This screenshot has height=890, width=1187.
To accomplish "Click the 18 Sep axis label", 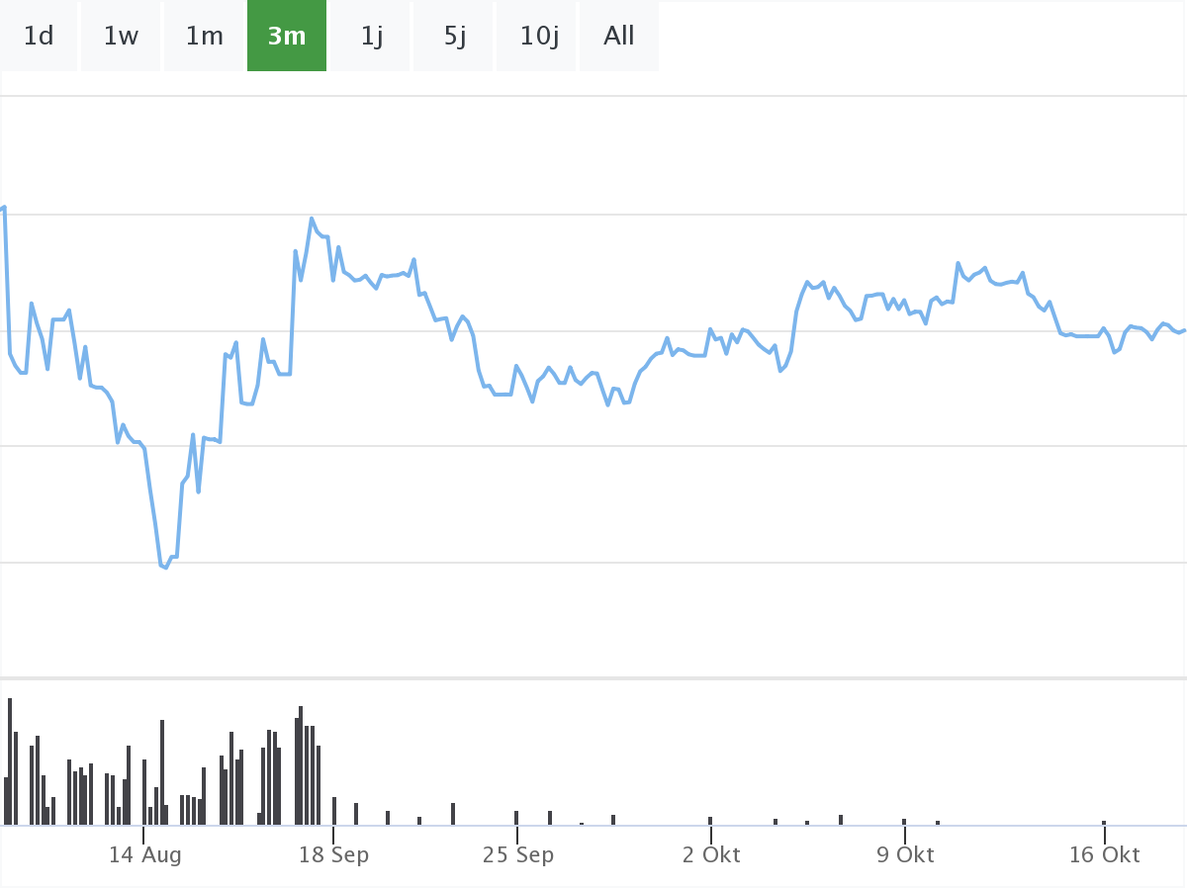I will click(333, 854).
